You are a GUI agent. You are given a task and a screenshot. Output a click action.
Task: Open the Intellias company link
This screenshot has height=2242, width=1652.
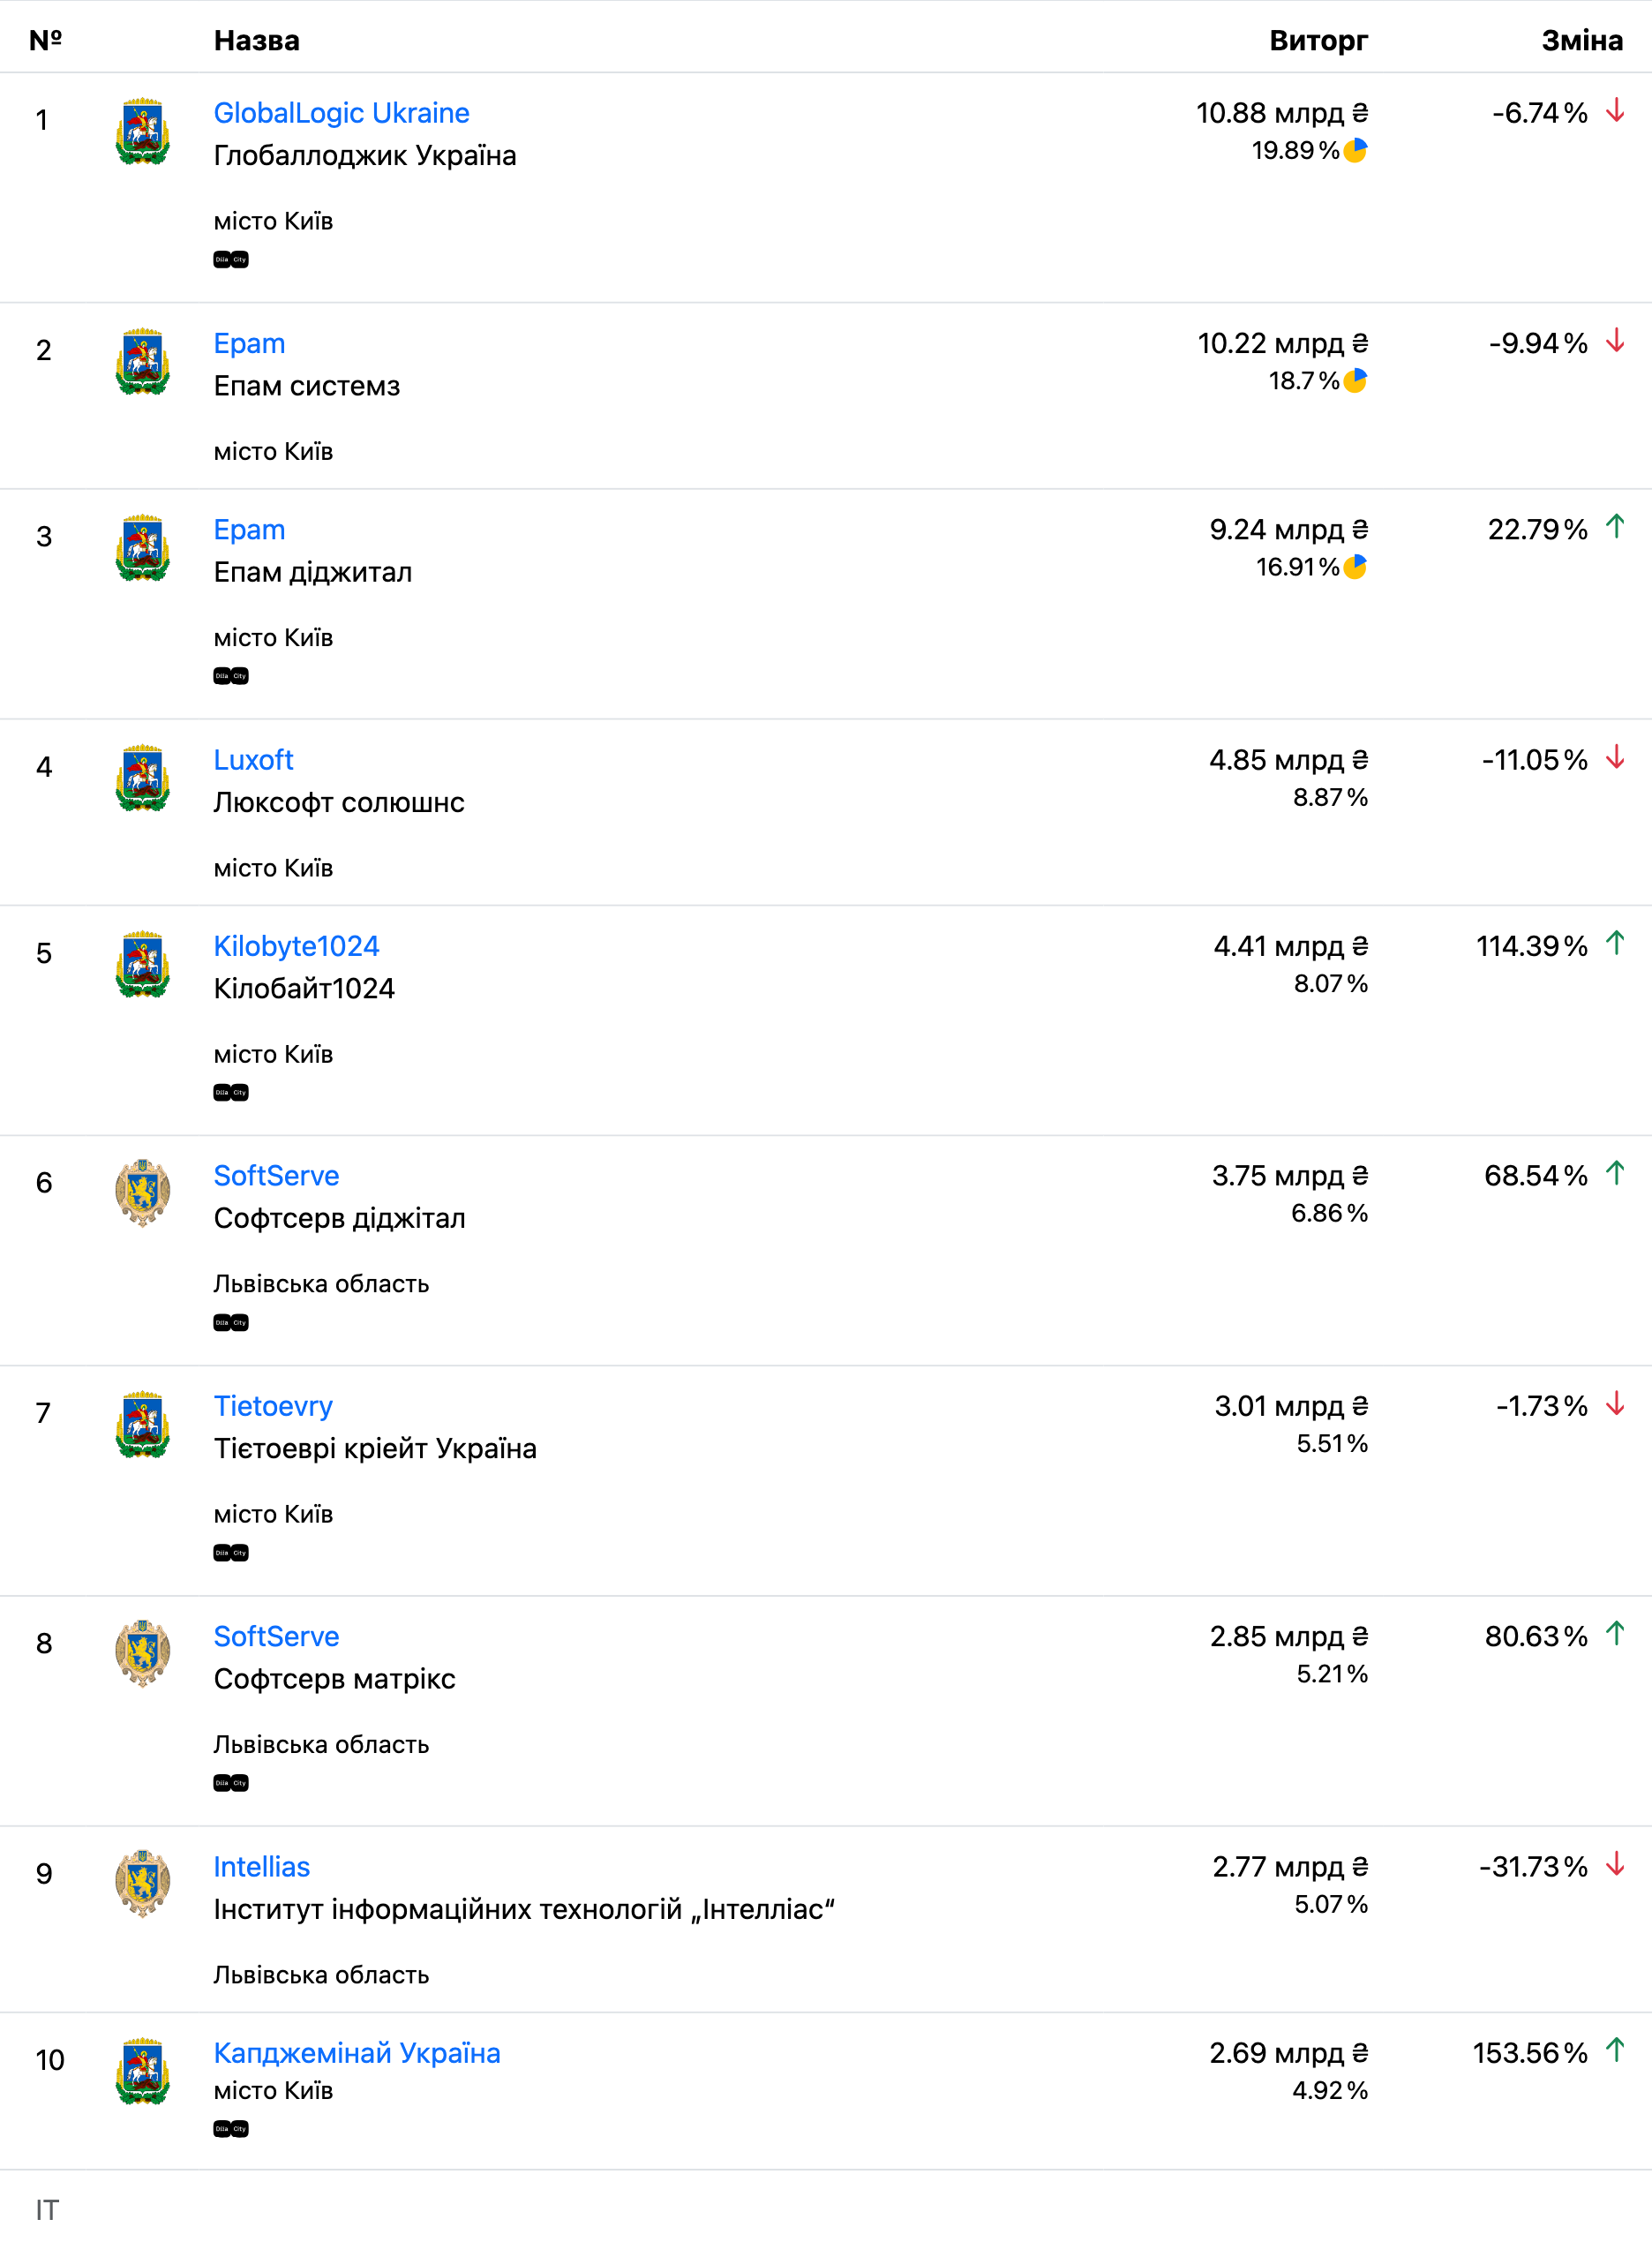pos(262,1867)
